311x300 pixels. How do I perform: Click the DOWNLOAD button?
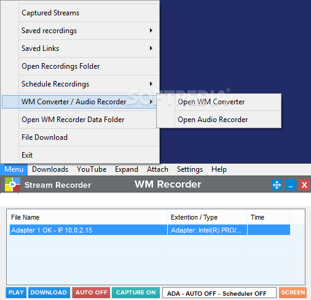tap(49, 293)
